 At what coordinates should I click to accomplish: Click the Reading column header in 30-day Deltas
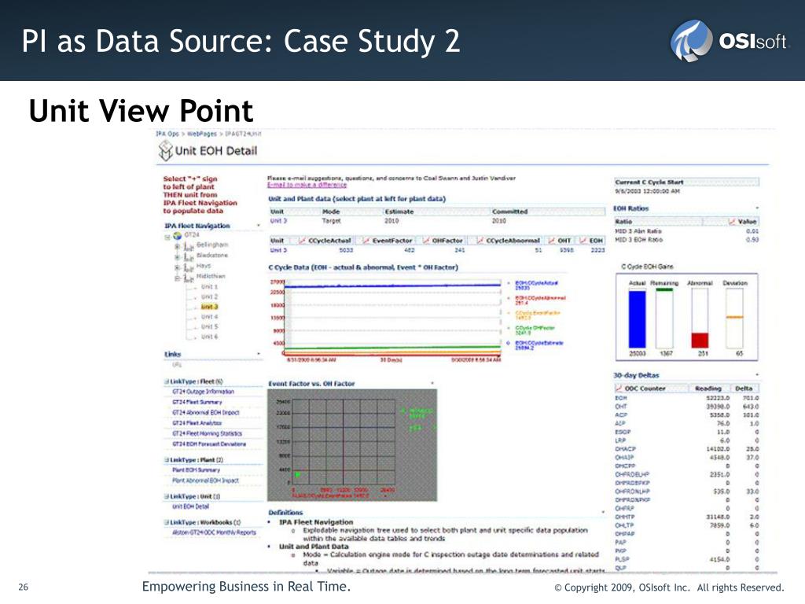(708, 389)
